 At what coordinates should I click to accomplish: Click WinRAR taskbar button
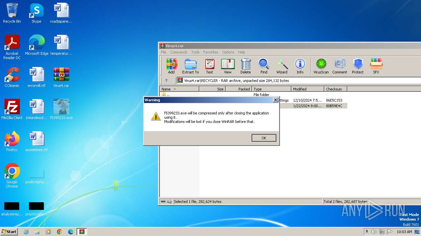tap(82, 232)
